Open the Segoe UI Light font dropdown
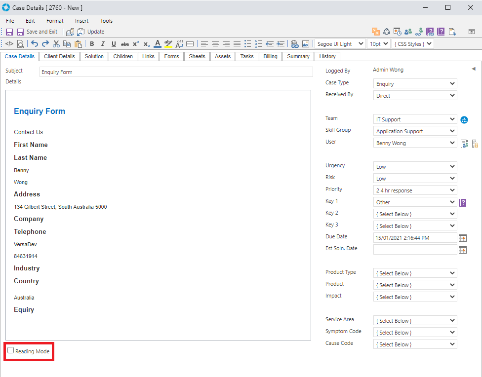The image size is (482, 377). [340, 44]
